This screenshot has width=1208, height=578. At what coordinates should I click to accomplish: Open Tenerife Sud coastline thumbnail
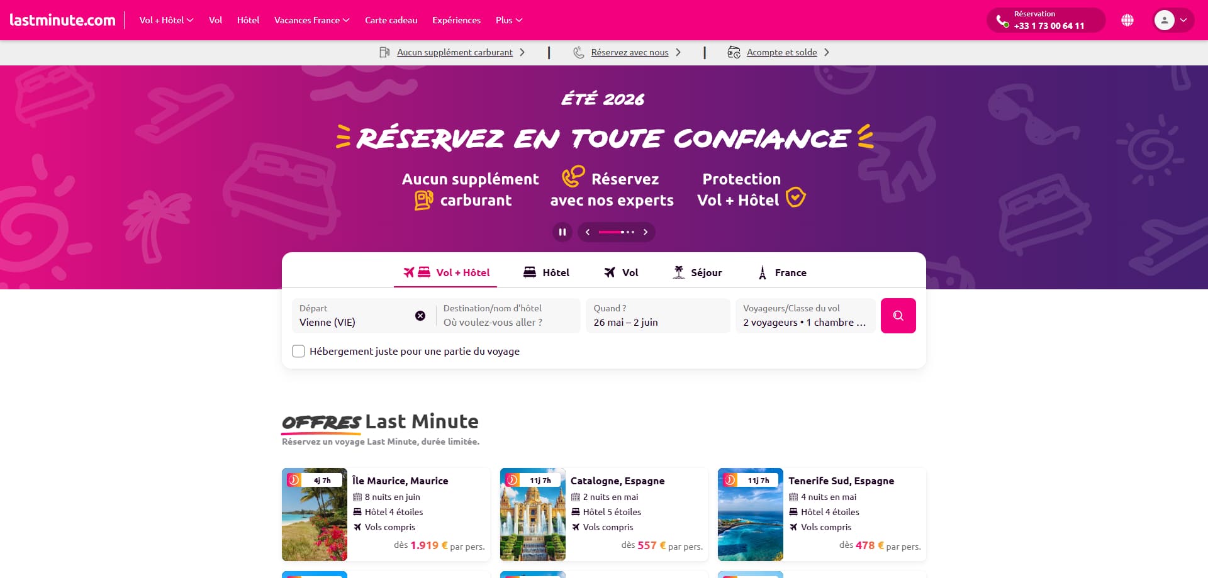coord(751,514)
